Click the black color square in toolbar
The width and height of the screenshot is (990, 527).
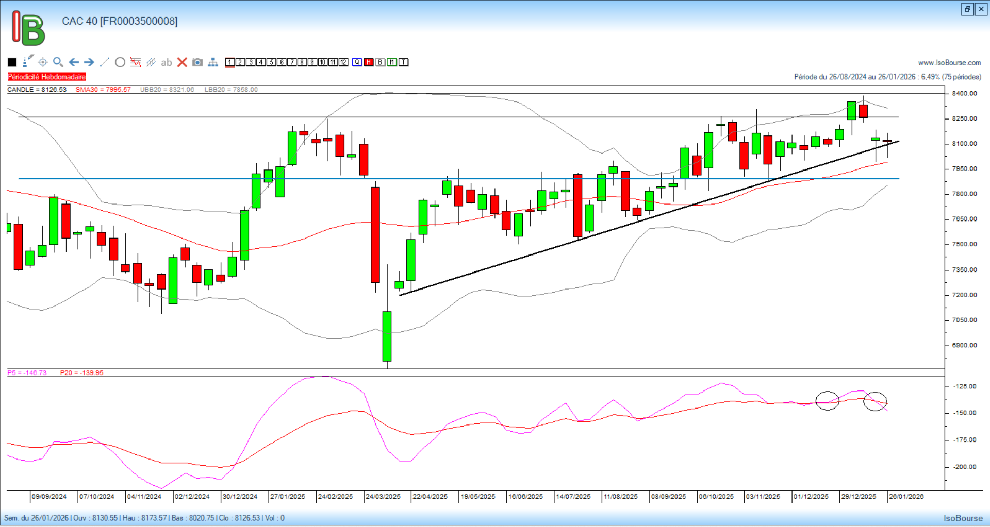pyautogui.click(x=12, y=62)
